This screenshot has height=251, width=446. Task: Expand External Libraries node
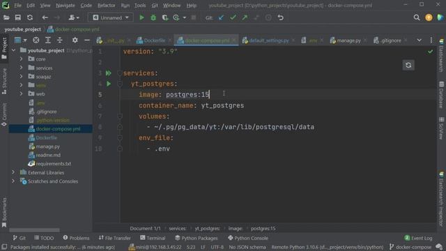tap(13, 172)
